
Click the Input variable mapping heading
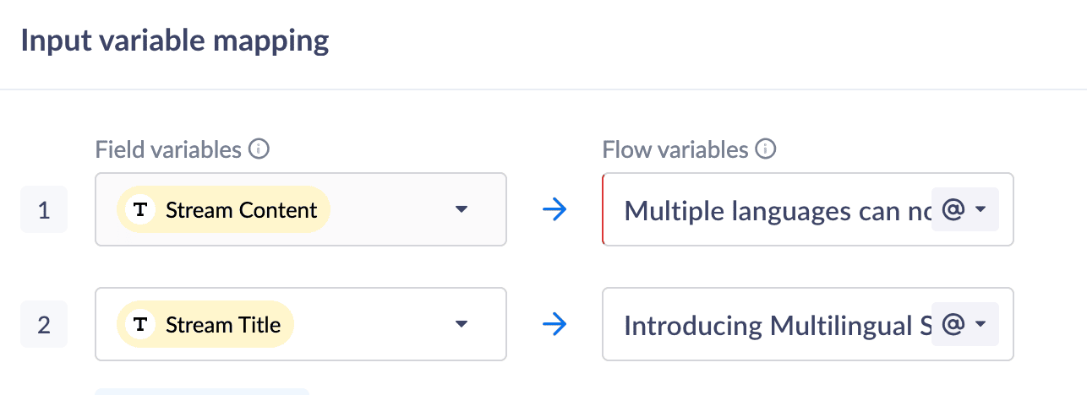pos(175,41)
